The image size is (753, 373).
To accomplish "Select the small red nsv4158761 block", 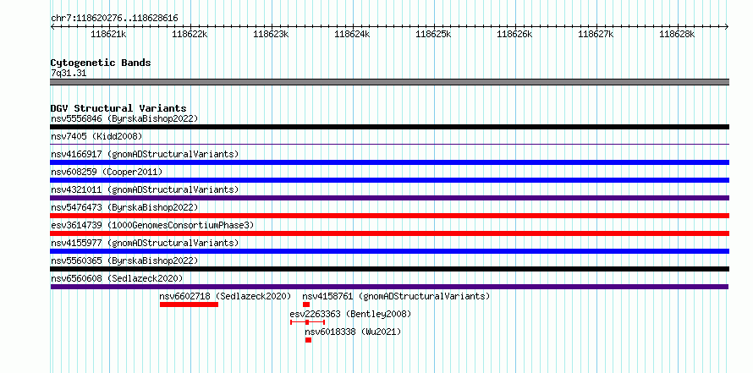I will pyautogui.click(x=306, y=304).
